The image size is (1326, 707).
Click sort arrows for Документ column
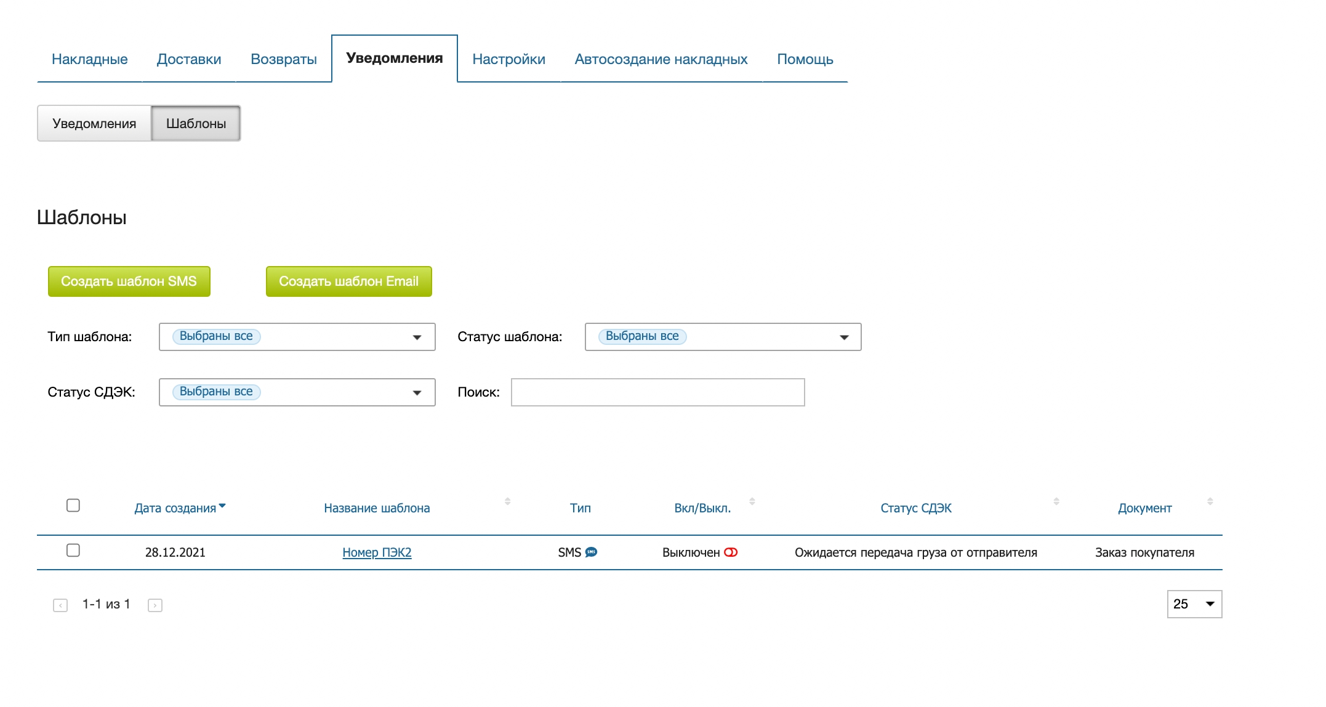pyautogui.click(x=1210, y=501)
